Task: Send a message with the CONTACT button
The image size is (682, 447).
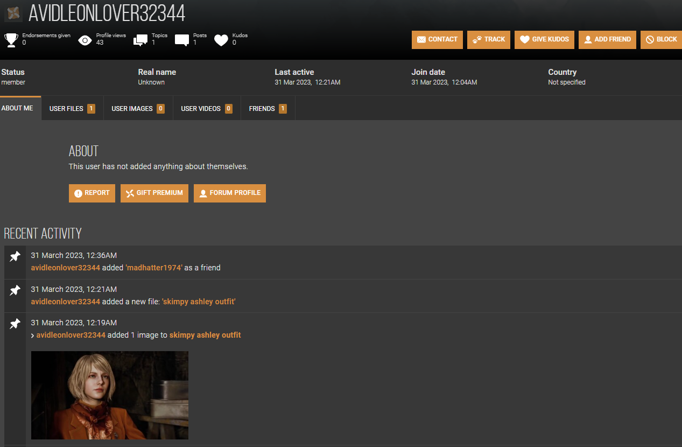Action: tap(437, 40)
